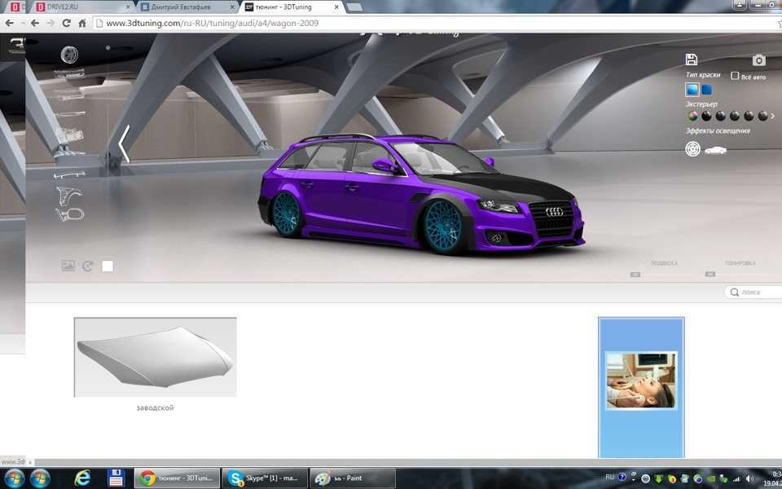Close the DRIVE2.RU tab
Screen dimensions: 782x489
128,7
